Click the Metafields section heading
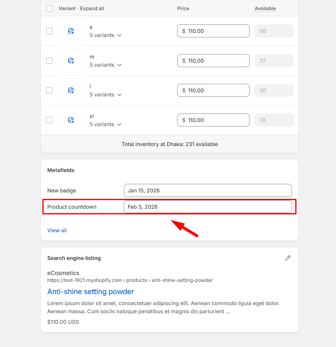 coord(61,170)
